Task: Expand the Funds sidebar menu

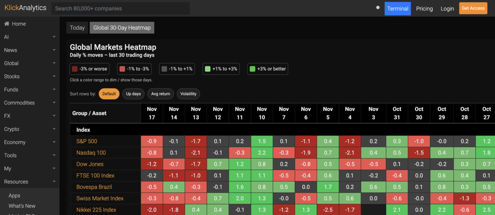Action: pos(30,89)
